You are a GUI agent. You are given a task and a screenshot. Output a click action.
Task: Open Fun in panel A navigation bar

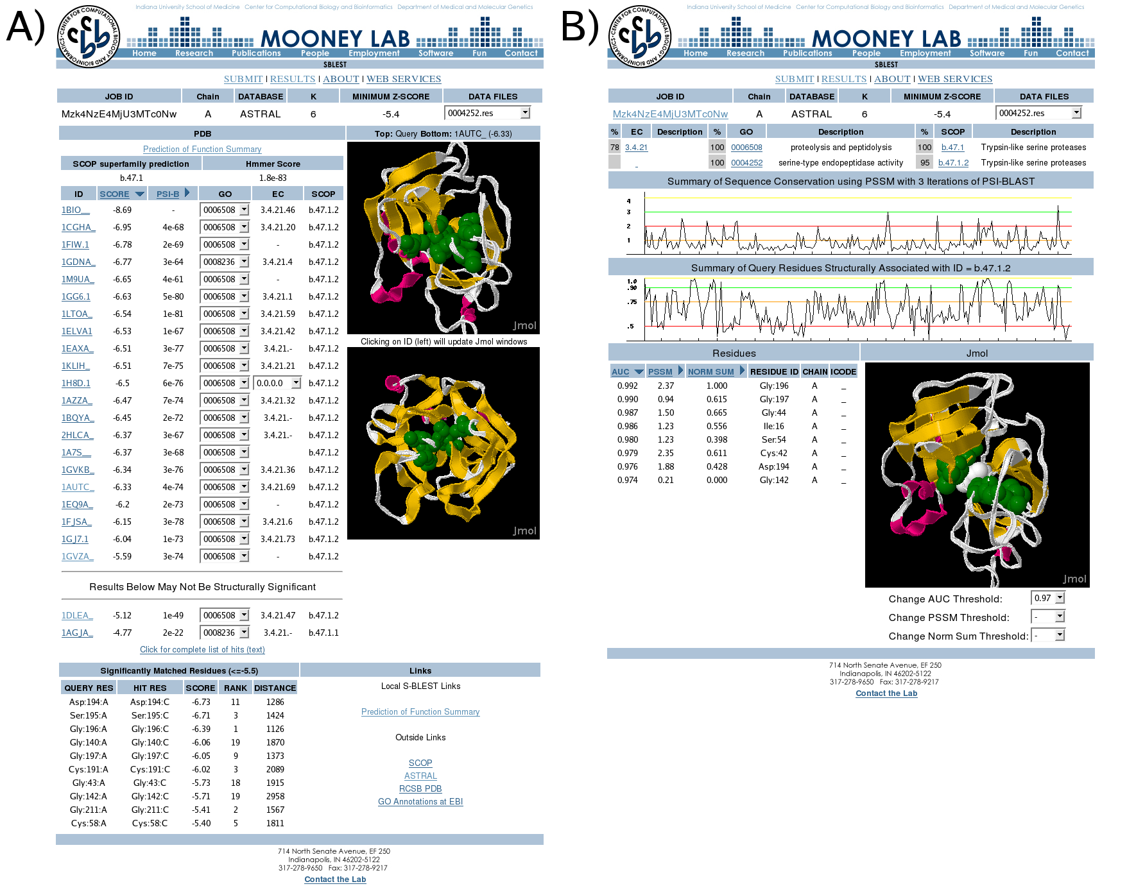(479, 53)
